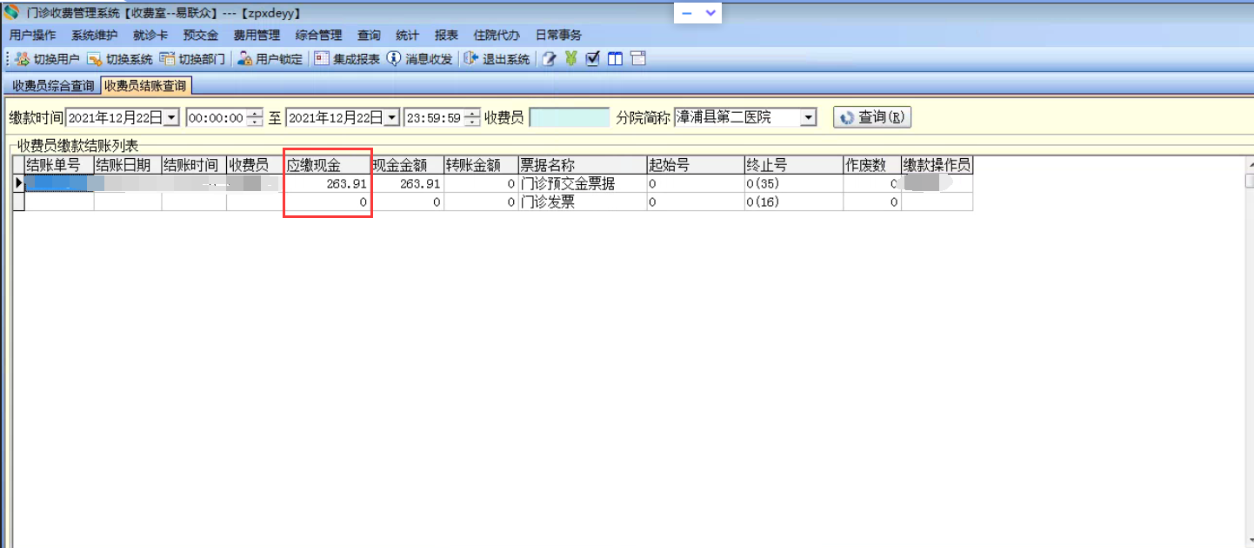
Task: Open the 就诊卡 menu
Action: [x=150, y=36]
